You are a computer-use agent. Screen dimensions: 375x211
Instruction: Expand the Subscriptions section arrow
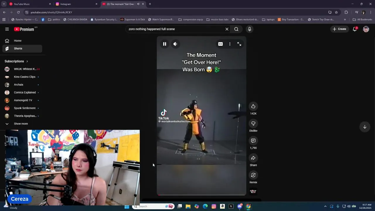point(27,61)
